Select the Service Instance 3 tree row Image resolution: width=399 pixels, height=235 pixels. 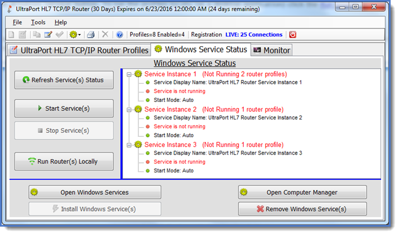[214, 145]
